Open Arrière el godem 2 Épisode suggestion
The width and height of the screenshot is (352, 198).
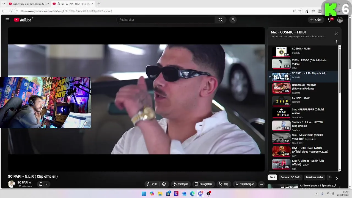318,186
